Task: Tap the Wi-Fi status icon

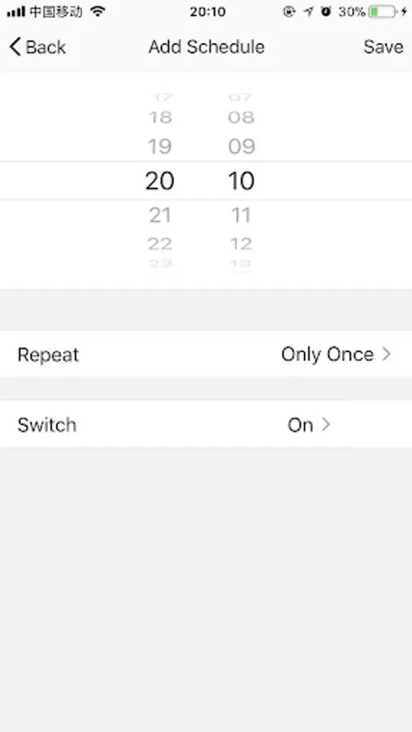Action: [x=98, y=11]
